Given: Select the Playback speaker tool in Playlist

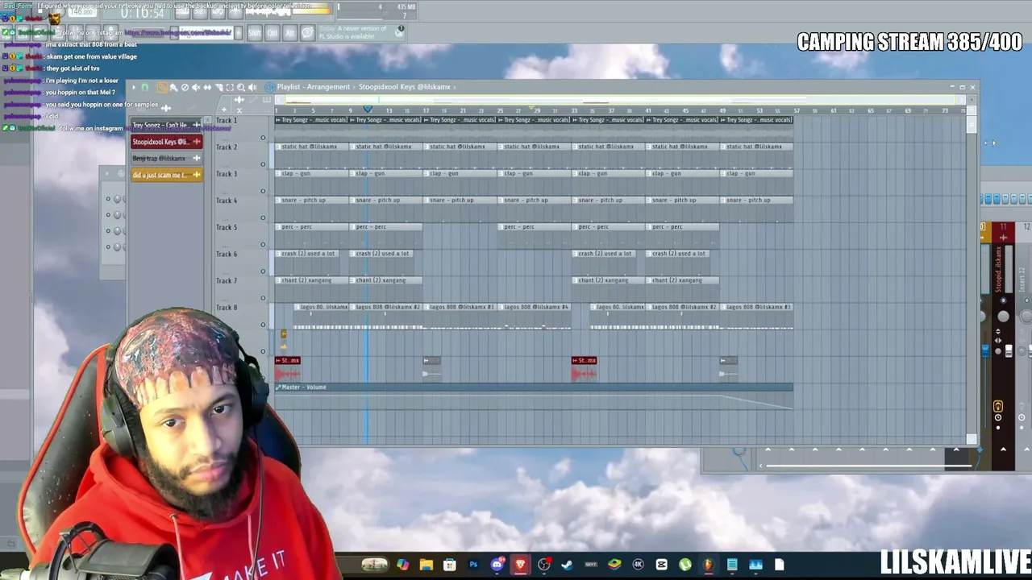Looking at the screenshot, I should 252,87.
